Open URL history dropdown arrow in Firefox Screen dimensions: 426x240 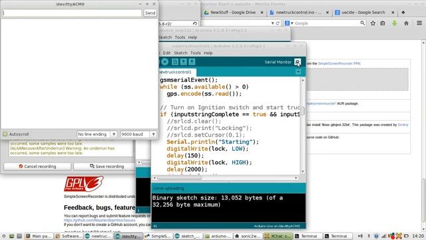272,23
